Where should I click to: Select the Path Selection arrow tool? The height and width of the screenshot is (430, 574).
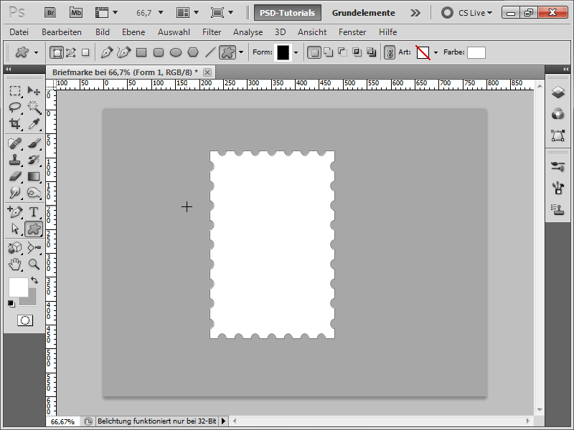coord(15,229)
